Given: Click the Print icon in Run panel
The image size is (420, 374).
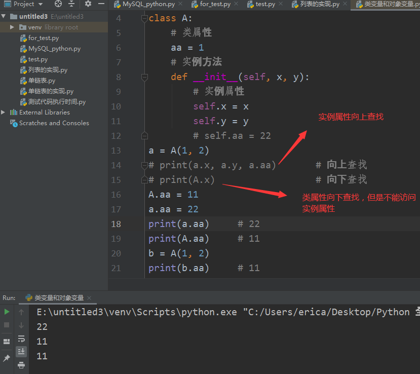Looking at the screenshot, I should 21,365.
